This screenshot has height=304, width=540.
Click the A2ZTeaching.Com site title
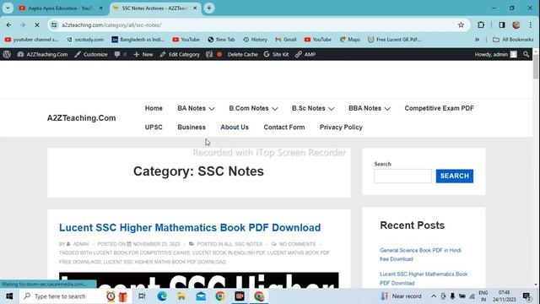[81, 118]
